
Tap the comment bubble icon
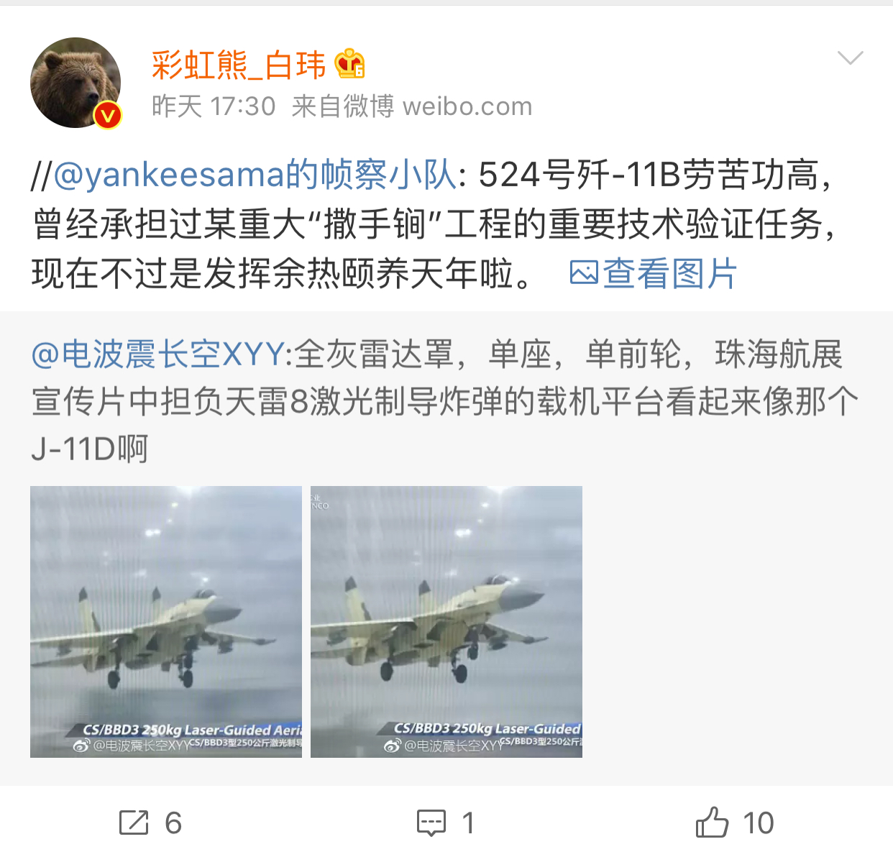pyautogui.click(x=431, y=822)
